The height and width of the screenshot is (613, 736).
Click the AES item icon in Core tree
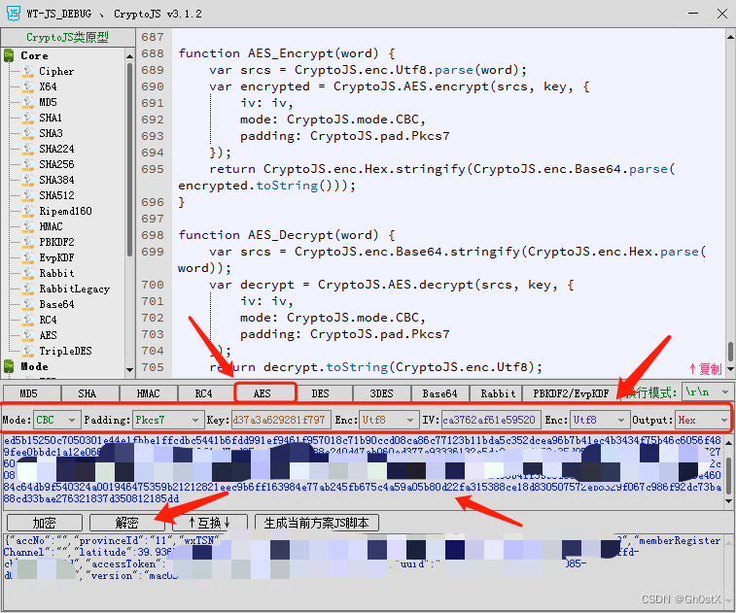point(28,335)
